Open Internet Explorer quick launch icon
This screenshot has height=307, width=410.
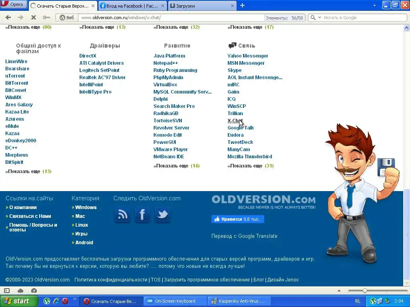[56, 301]
